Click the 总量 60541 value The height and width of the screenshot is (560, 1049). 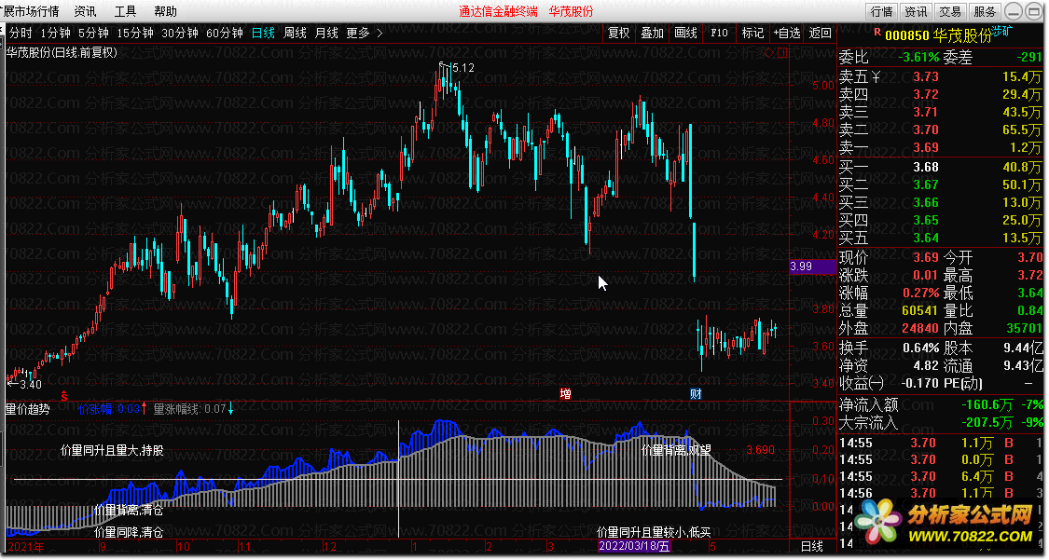pyautogui.click(x=920, y=310)
